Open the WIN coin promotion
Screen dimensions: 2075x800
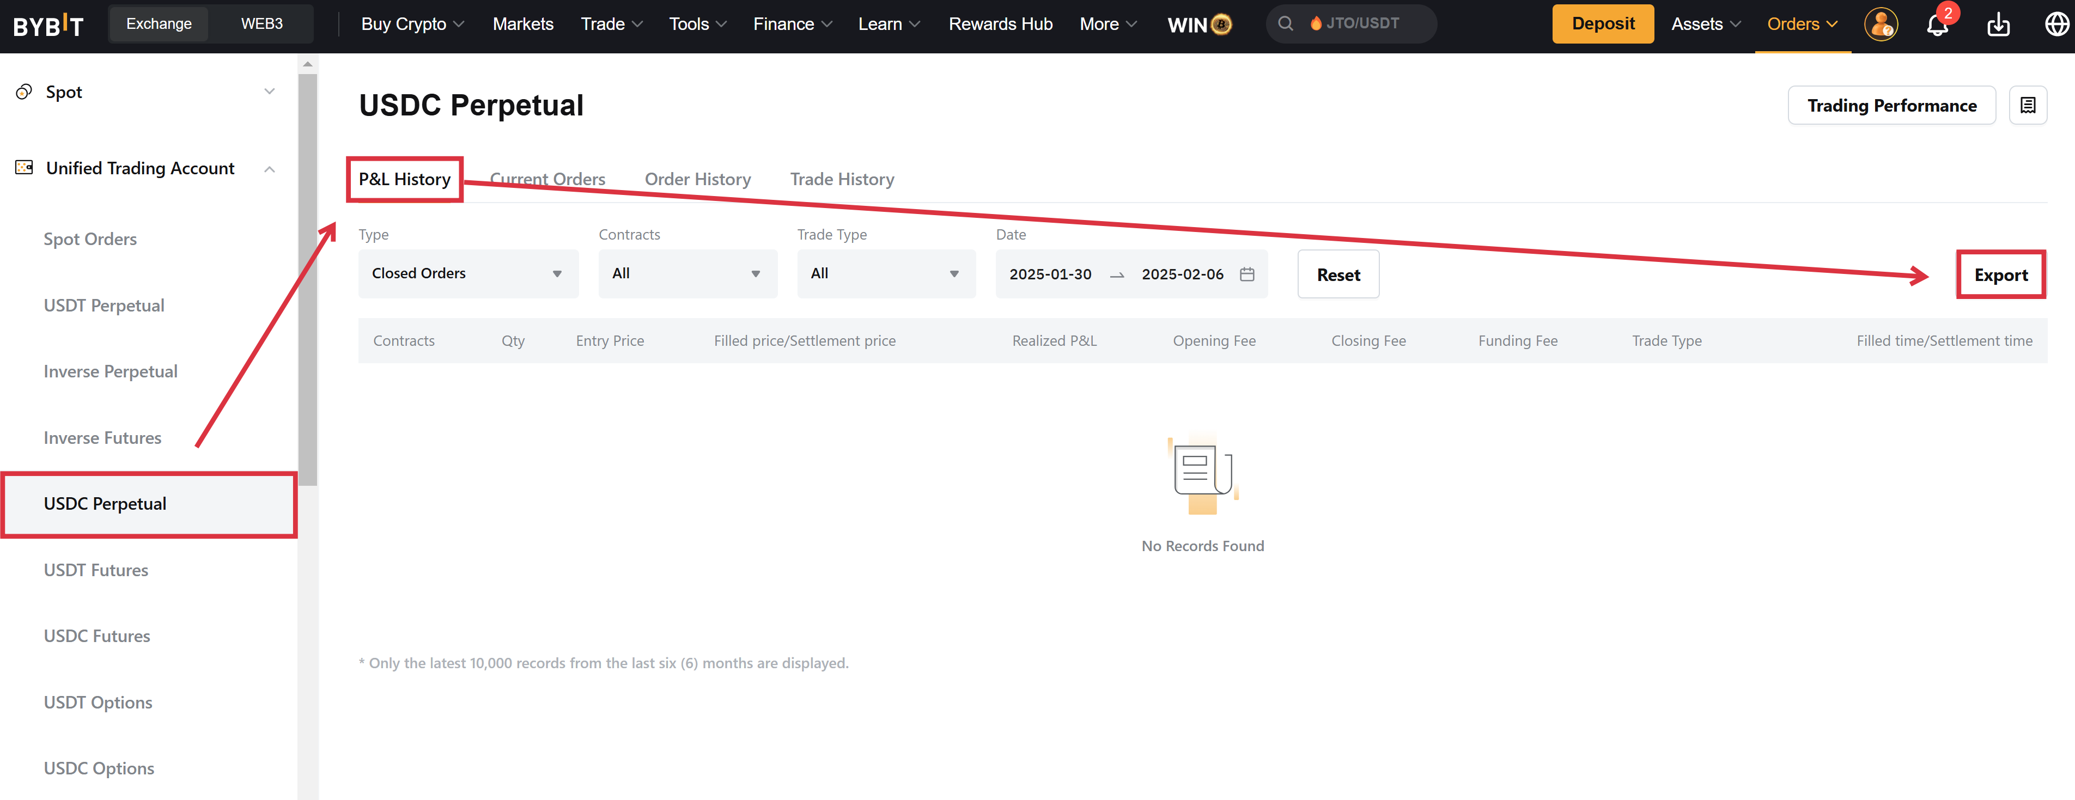pos(1200,24)
